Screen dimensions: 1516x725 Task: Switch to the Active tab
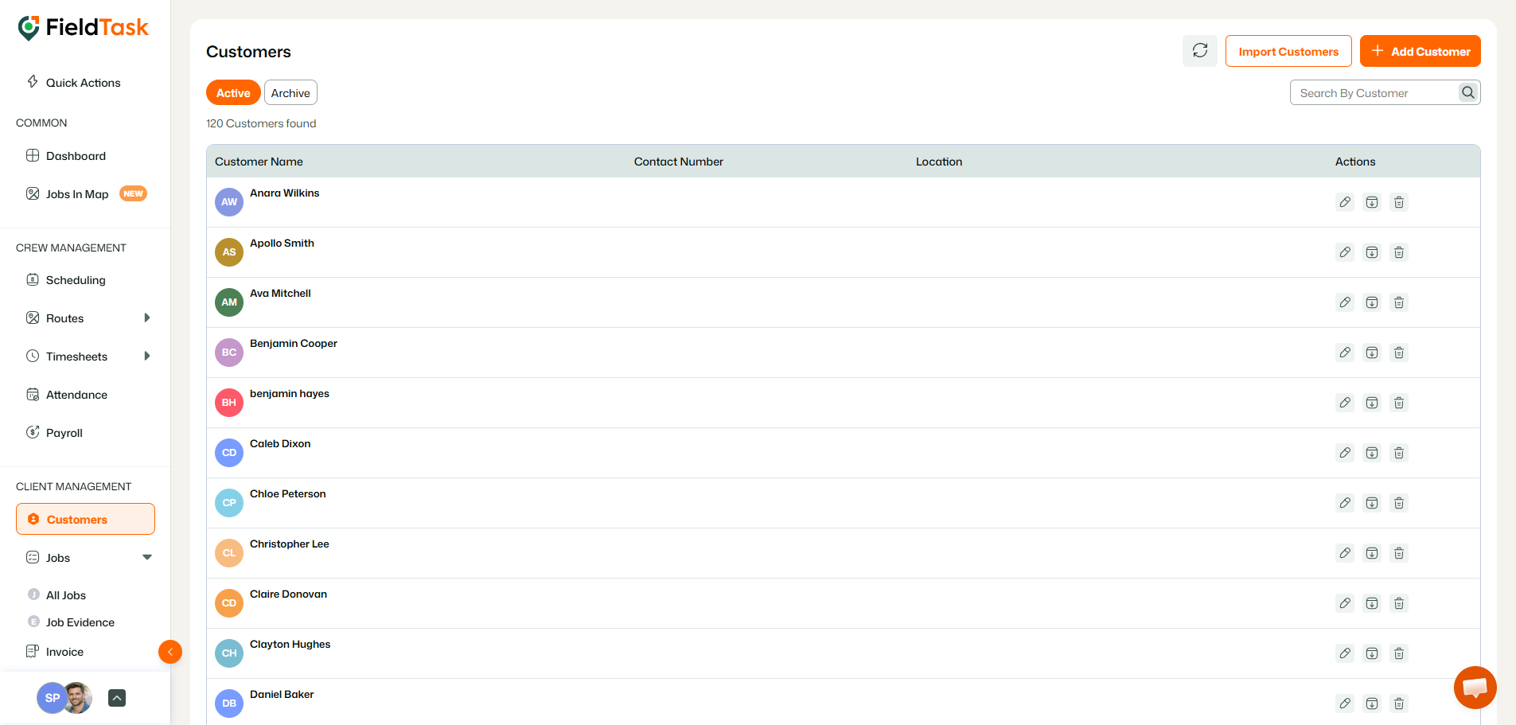(x=233, y=93)
